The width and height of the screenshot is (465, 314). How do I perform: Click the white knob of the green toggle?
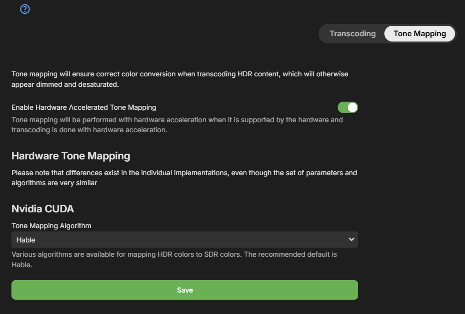click(352, 107)
